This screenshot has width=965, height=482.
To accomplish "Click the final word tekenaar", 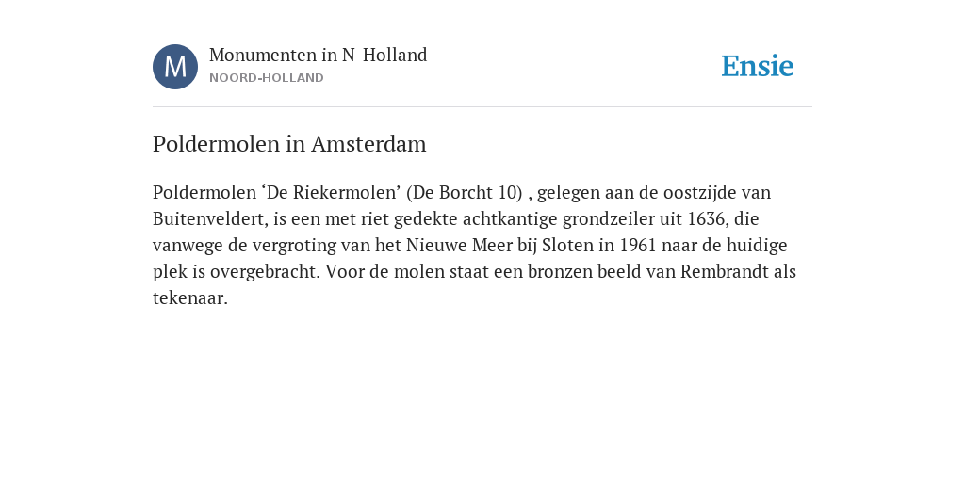I will click(190, 298).
